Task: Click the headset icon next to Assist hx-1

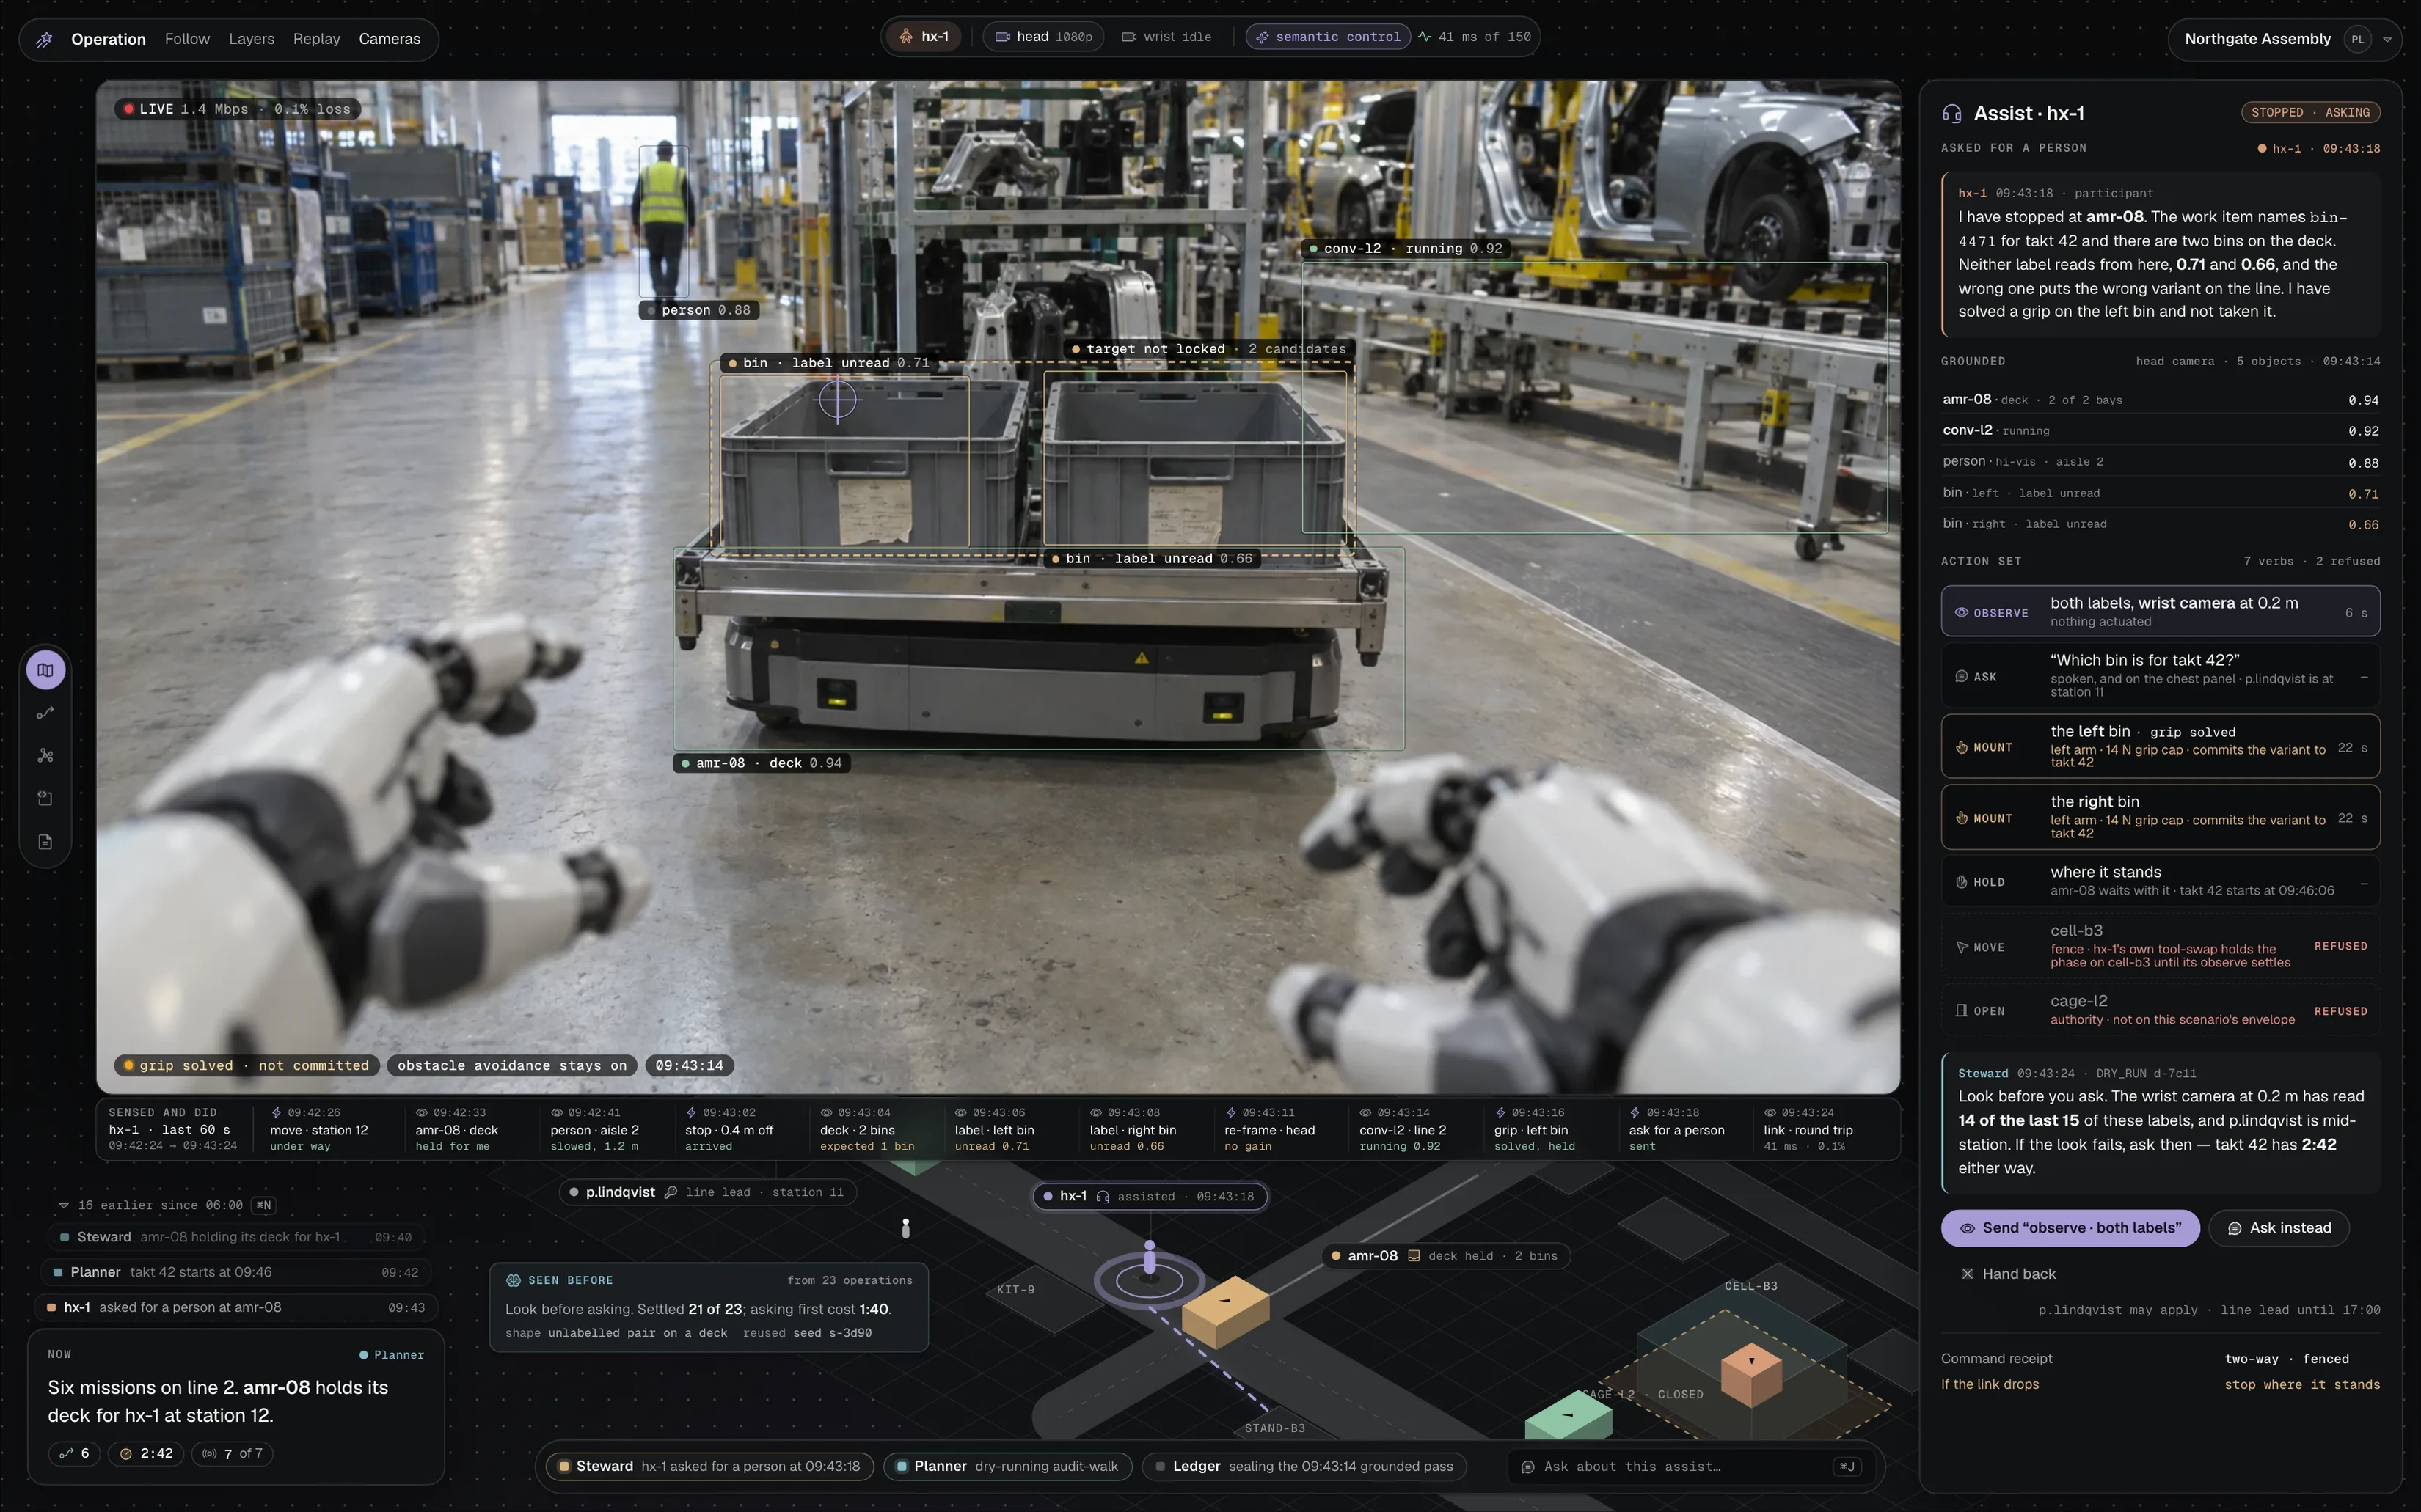Action: tap(1951, 113)
